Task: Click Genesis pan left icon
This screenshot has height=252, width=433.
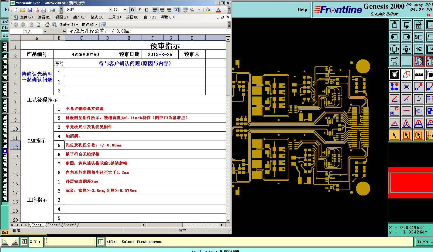Action: [x=394, y=37]
